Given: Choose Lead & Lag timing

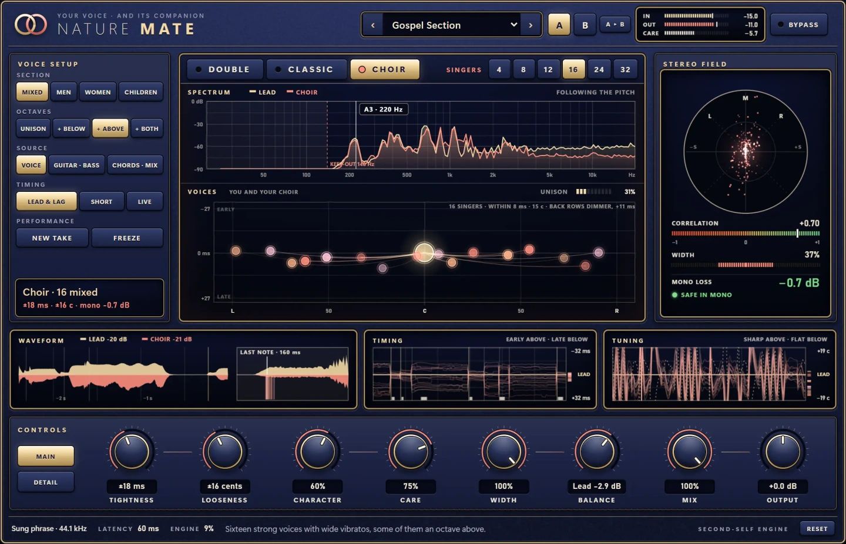Looking at the screenshot, I should (47, 201).
